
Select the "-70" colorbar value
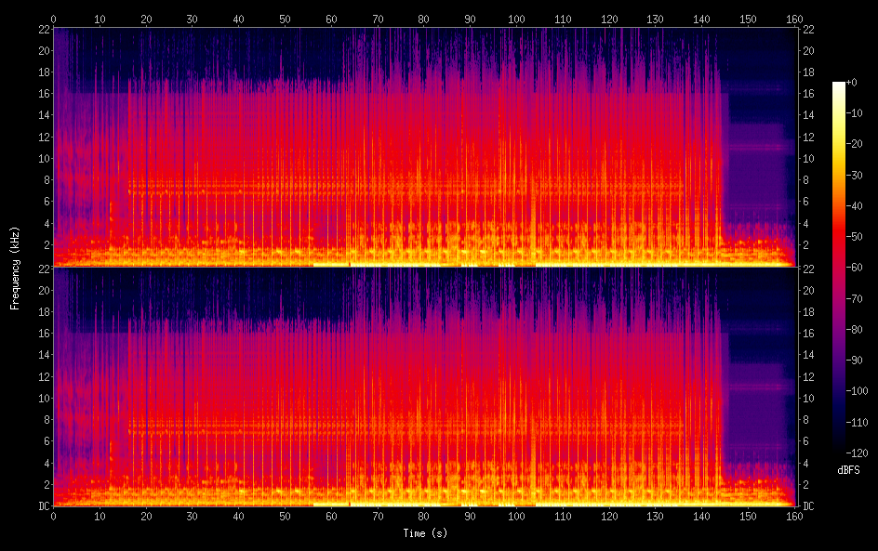855,299
